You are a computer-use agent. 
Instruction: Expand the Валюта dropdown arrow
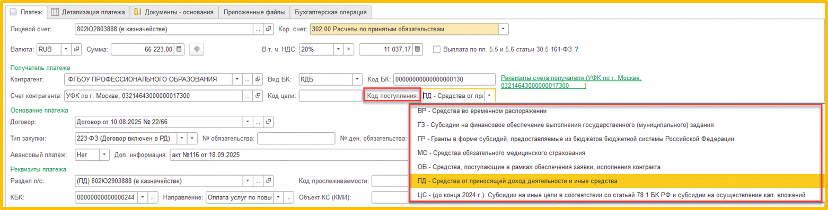pyautogui.click(x=66, y=49)
